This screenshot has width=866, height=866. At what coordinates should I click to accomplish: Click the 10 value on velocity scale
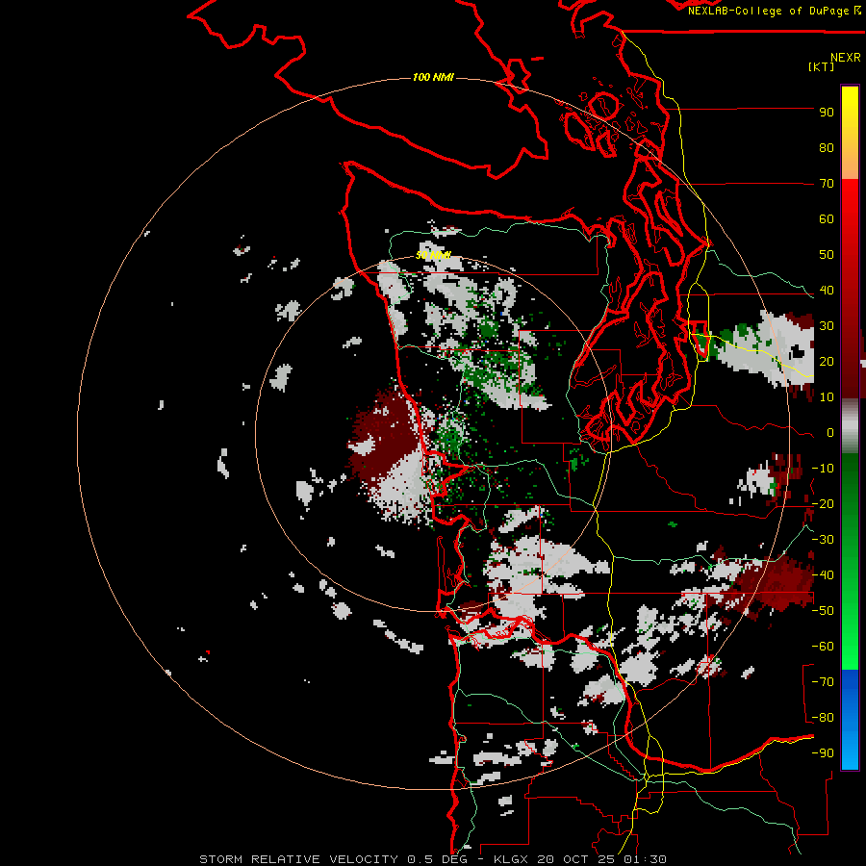pyautogui.click(x=827, y=397)
